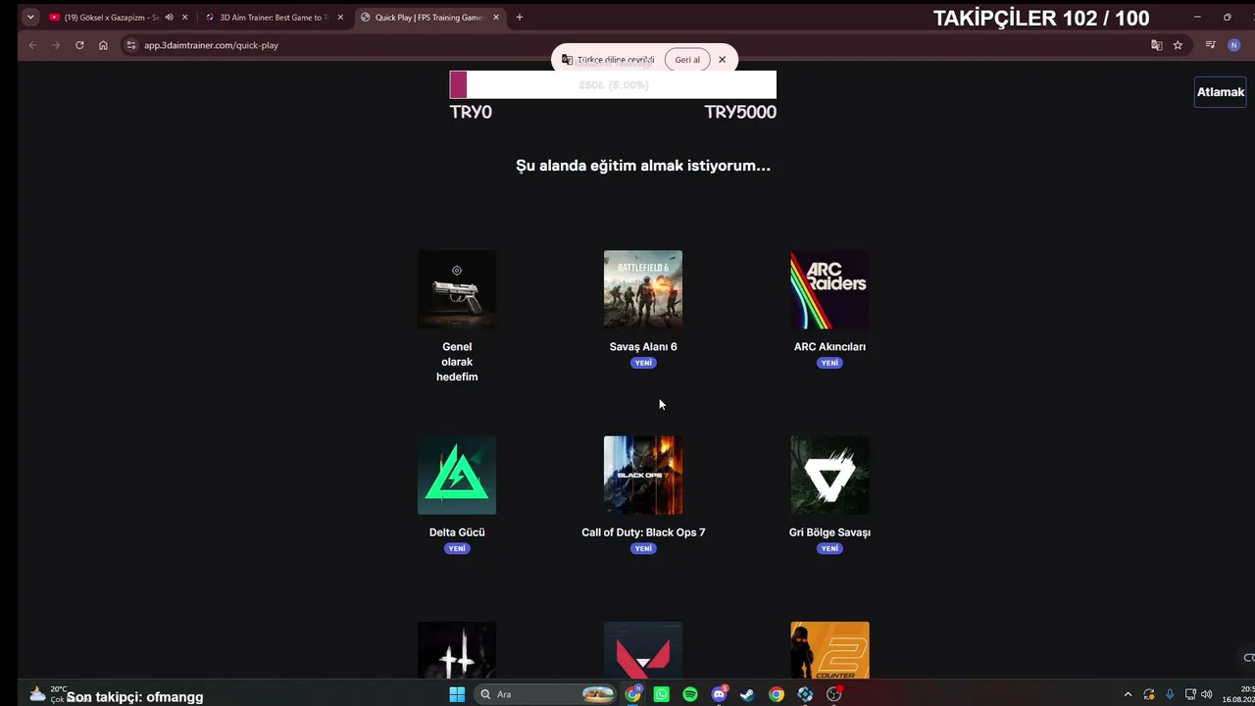Click the Genel olarak hedefim label
Viewport: 1255px width, 706px height.
tap(457, 362)
